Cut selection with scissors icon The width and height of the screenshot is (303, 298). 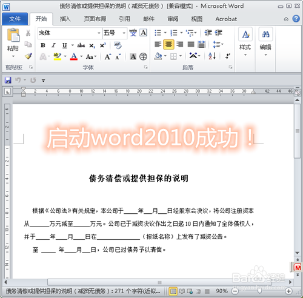pyautogui.click(x=28, y=33)
